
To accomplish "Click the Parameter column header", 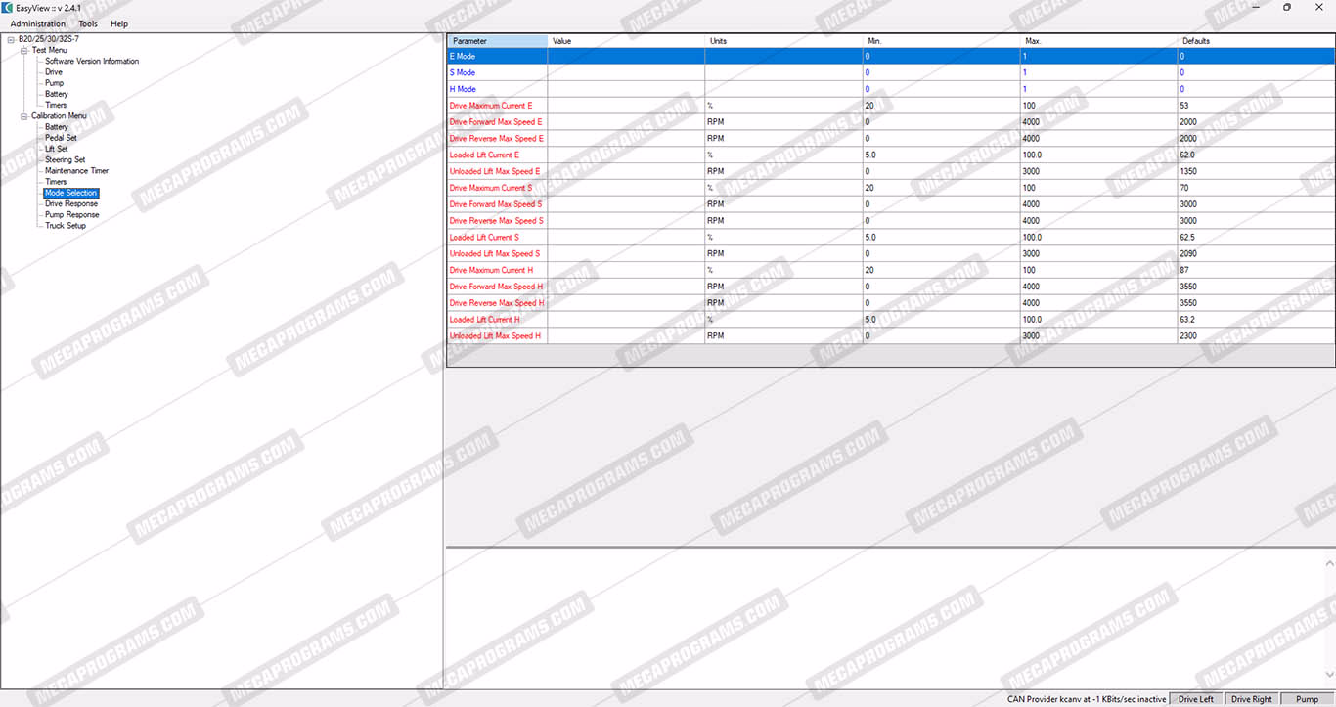I will click(x=497, y=41).
